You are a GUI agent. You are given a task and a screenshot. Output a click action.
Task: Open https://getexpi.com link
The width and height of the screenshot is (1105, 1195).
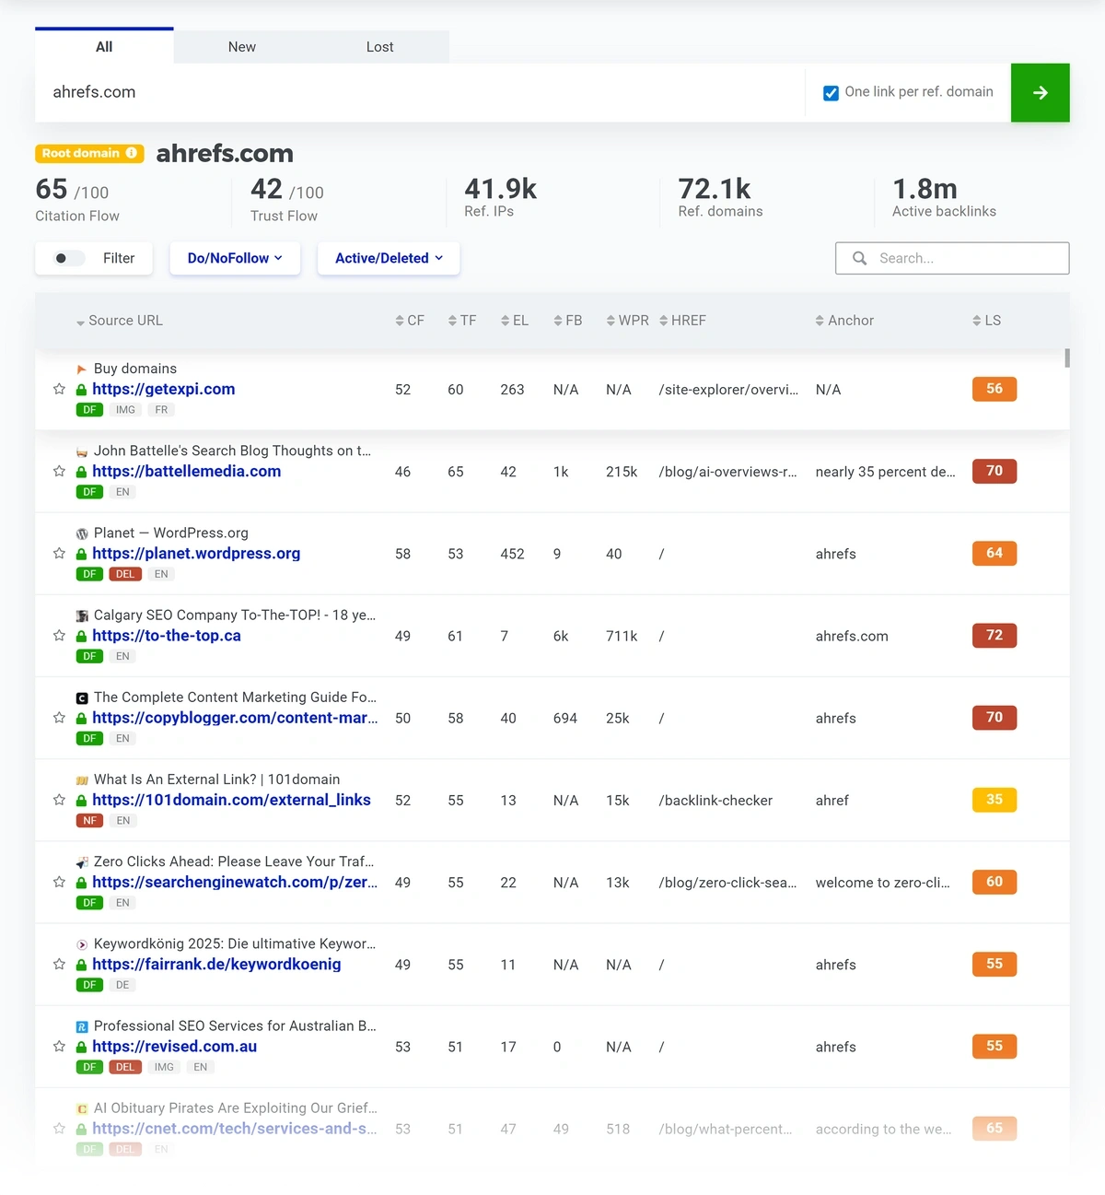pos(164,389)
